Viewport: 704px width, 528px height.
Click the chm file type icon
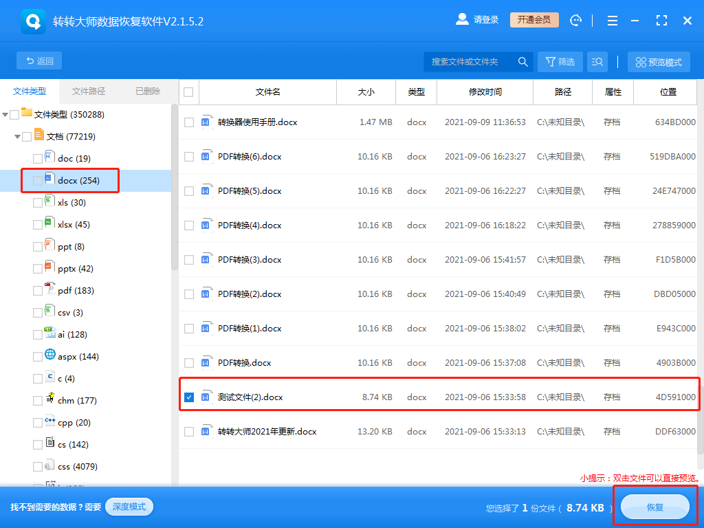pos(49,398)
